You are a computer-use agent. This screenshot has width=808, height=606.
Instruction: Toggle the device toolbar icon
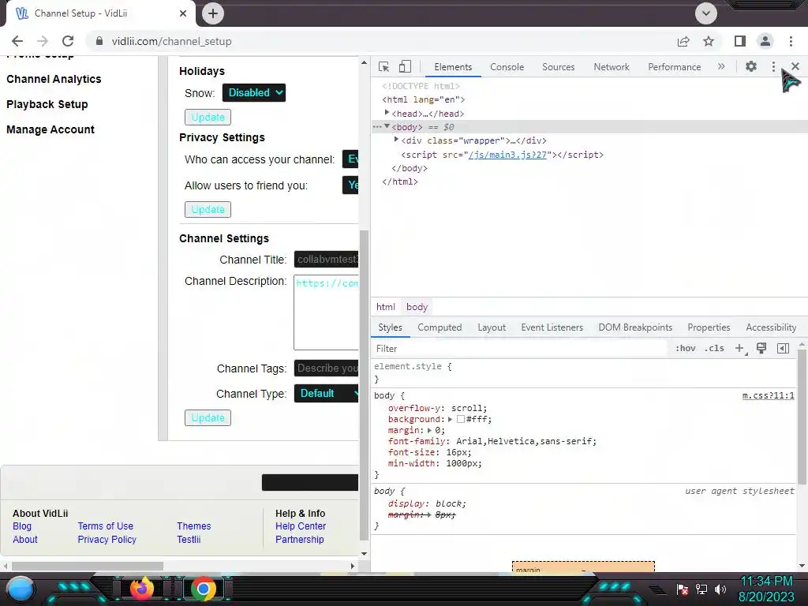tap(405, 66)
